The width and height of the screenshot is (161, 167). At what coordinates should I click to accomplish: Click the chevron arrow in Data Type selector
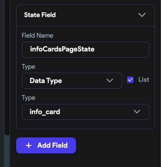coord(110,81)
